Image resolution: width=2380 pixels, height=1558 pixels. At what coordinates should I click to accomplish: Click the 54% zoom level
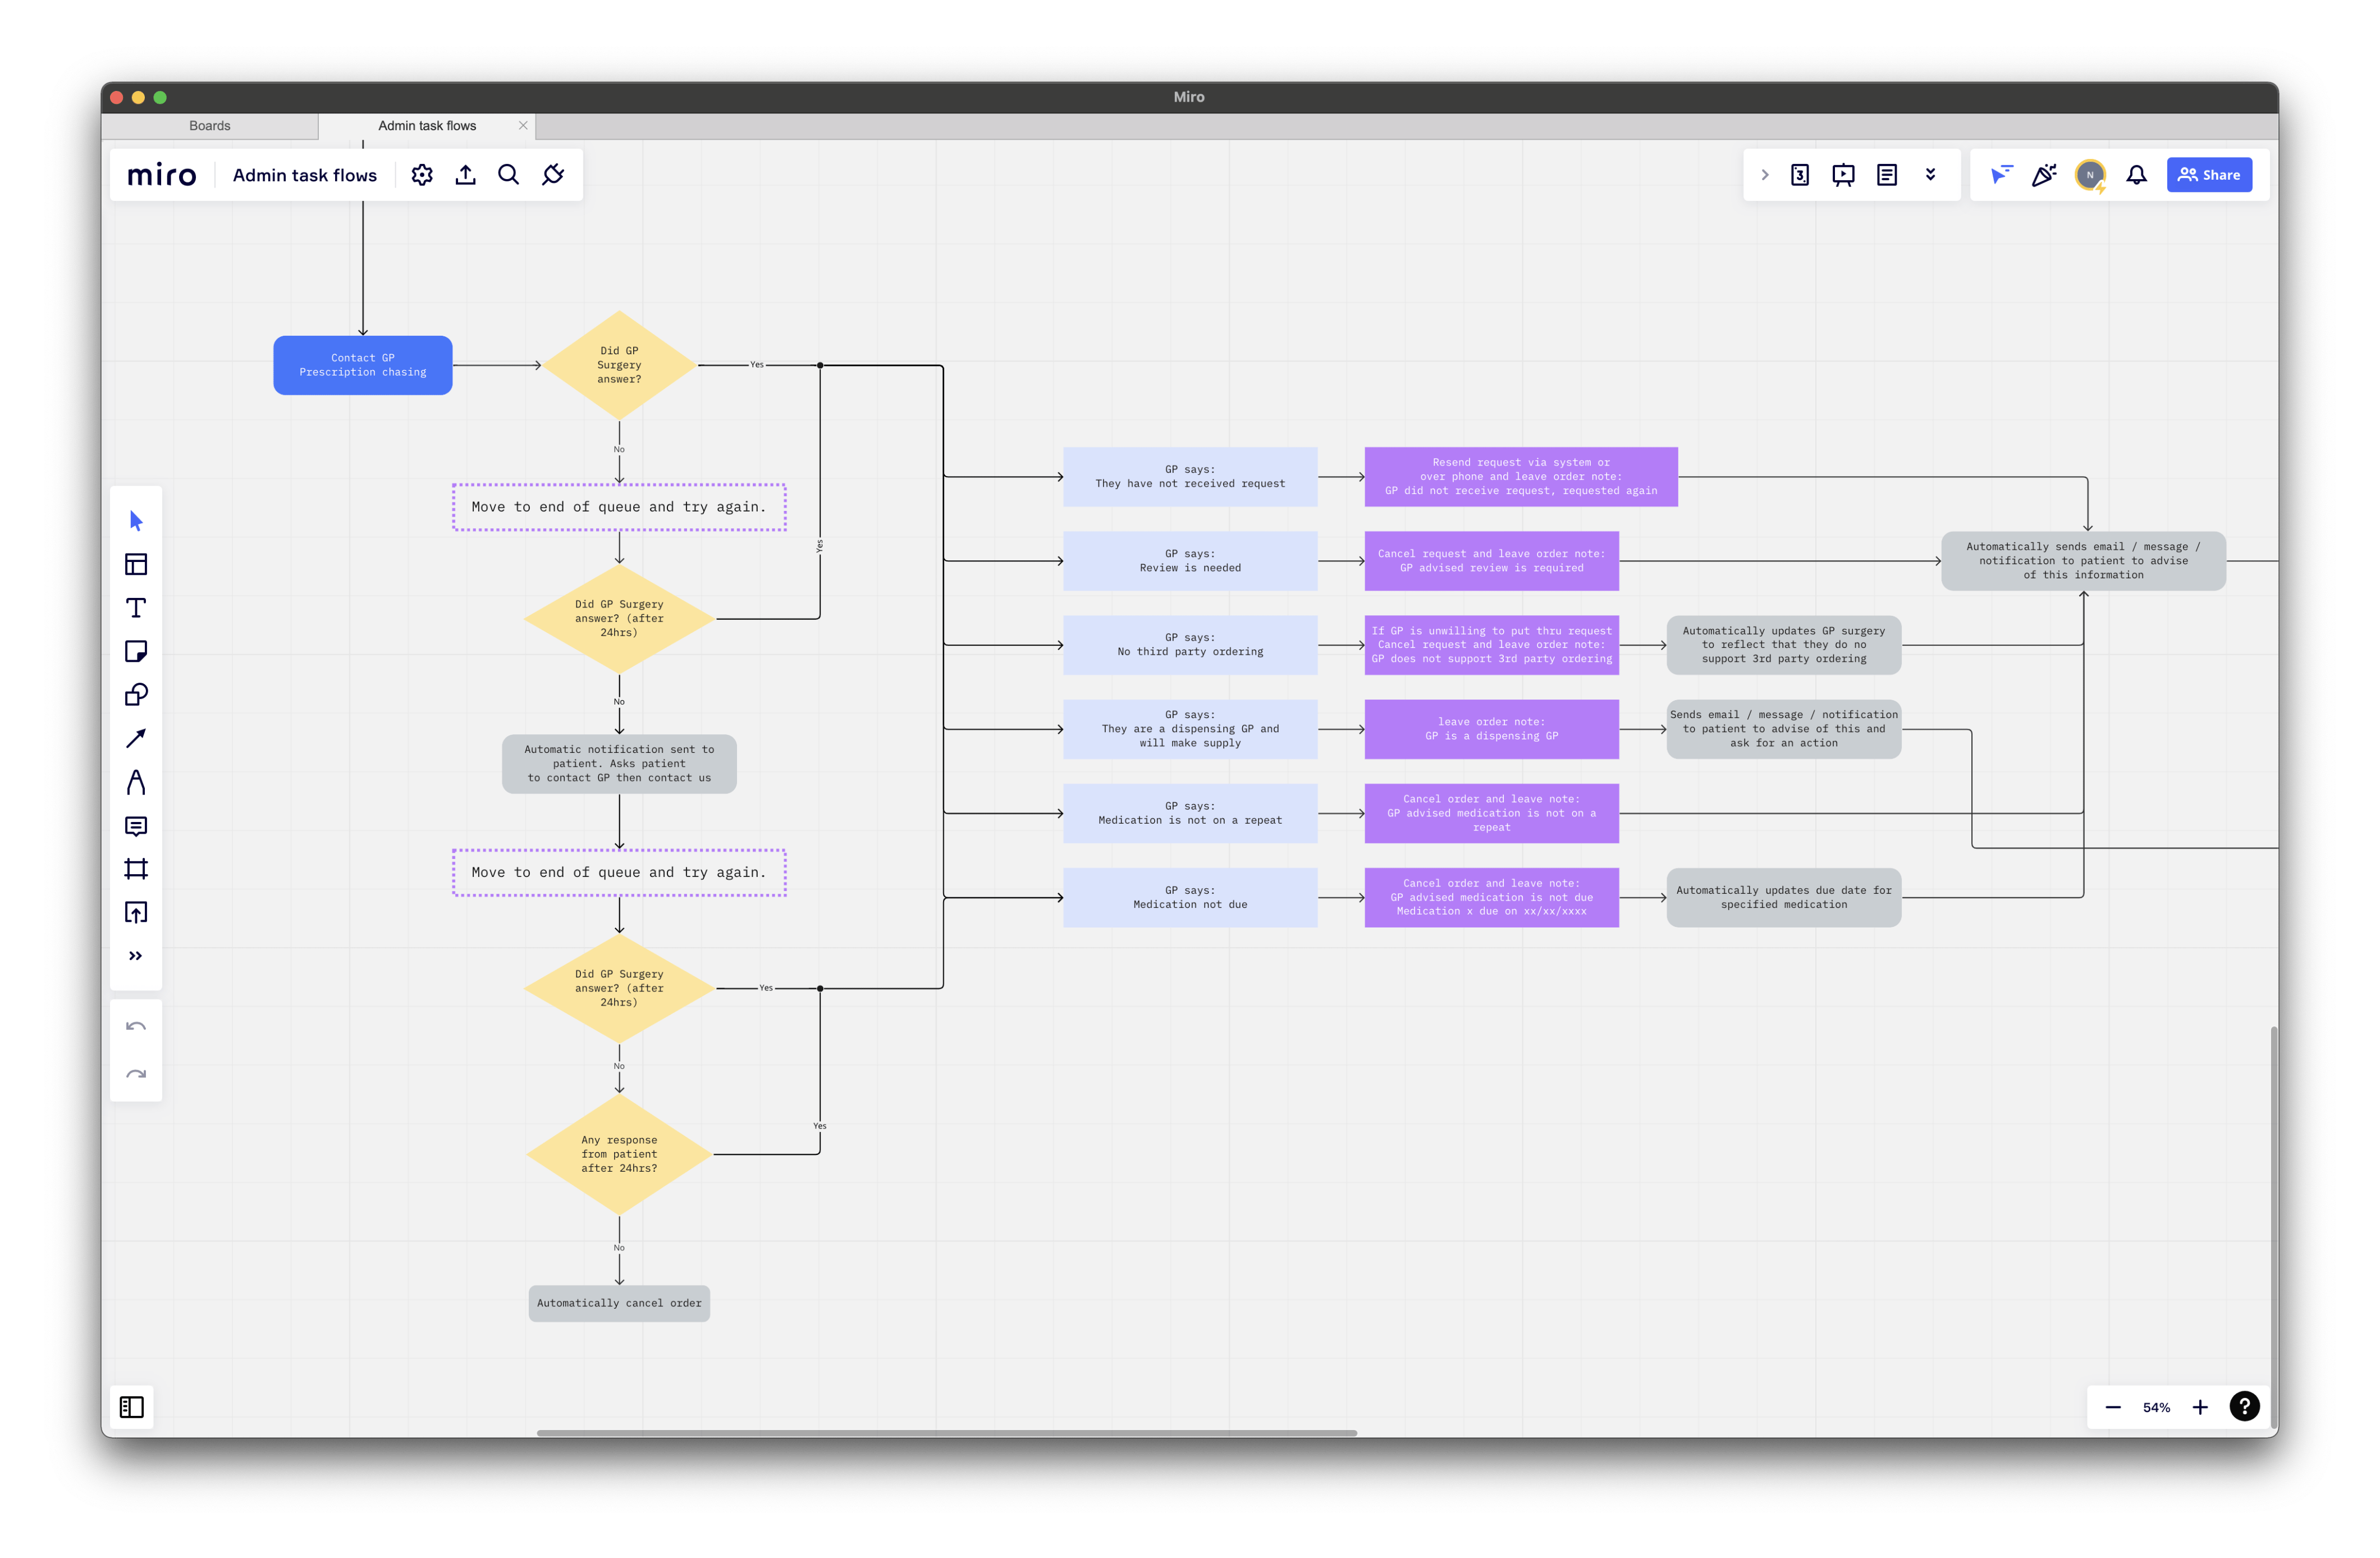point(2156,1407)
